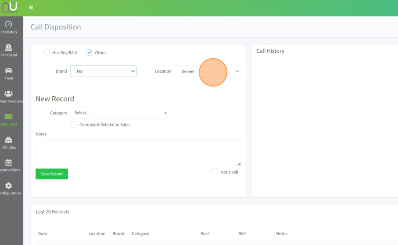Enable the Not a call checkbox
The height and width of the screenshot is (245, 398).
point(215,172)
